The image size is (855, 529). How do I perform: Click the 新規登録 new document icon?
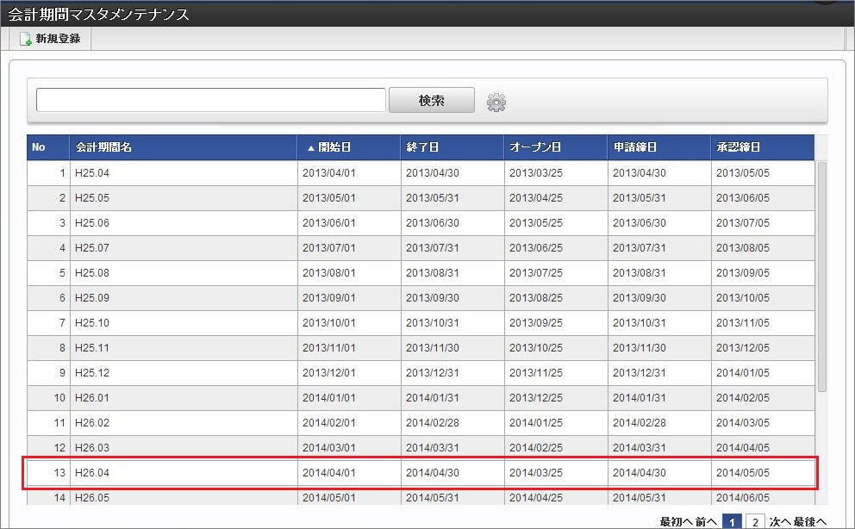[x=26, y=39]
